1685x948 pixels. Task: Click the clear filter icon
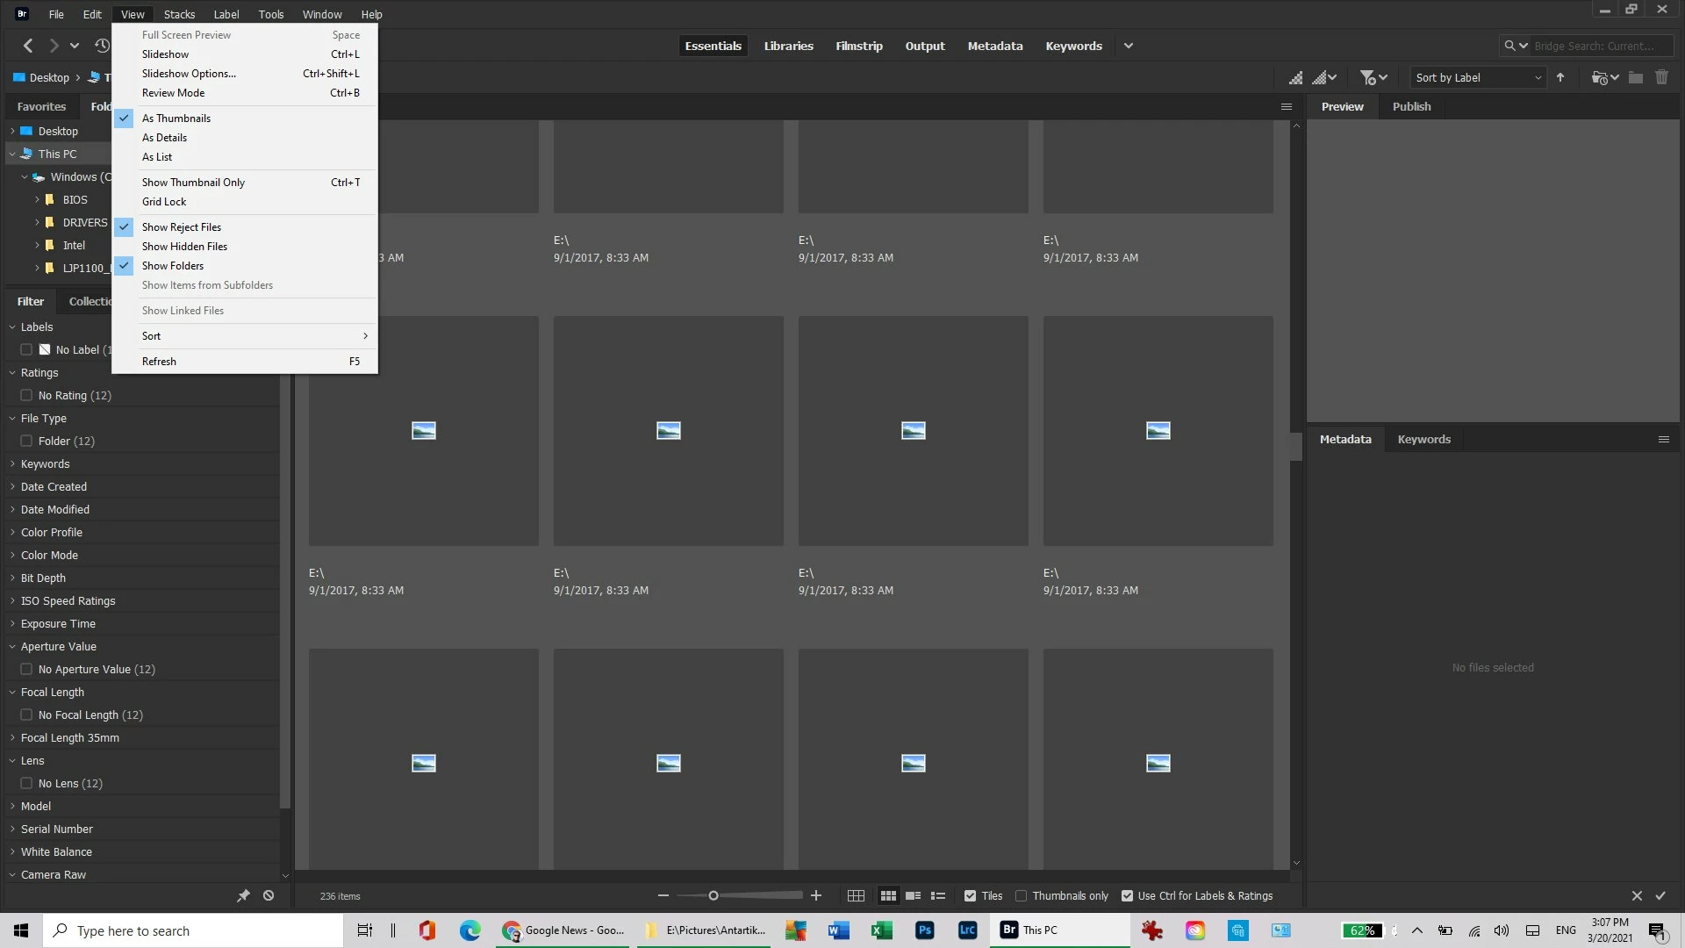tap(269, 896)
